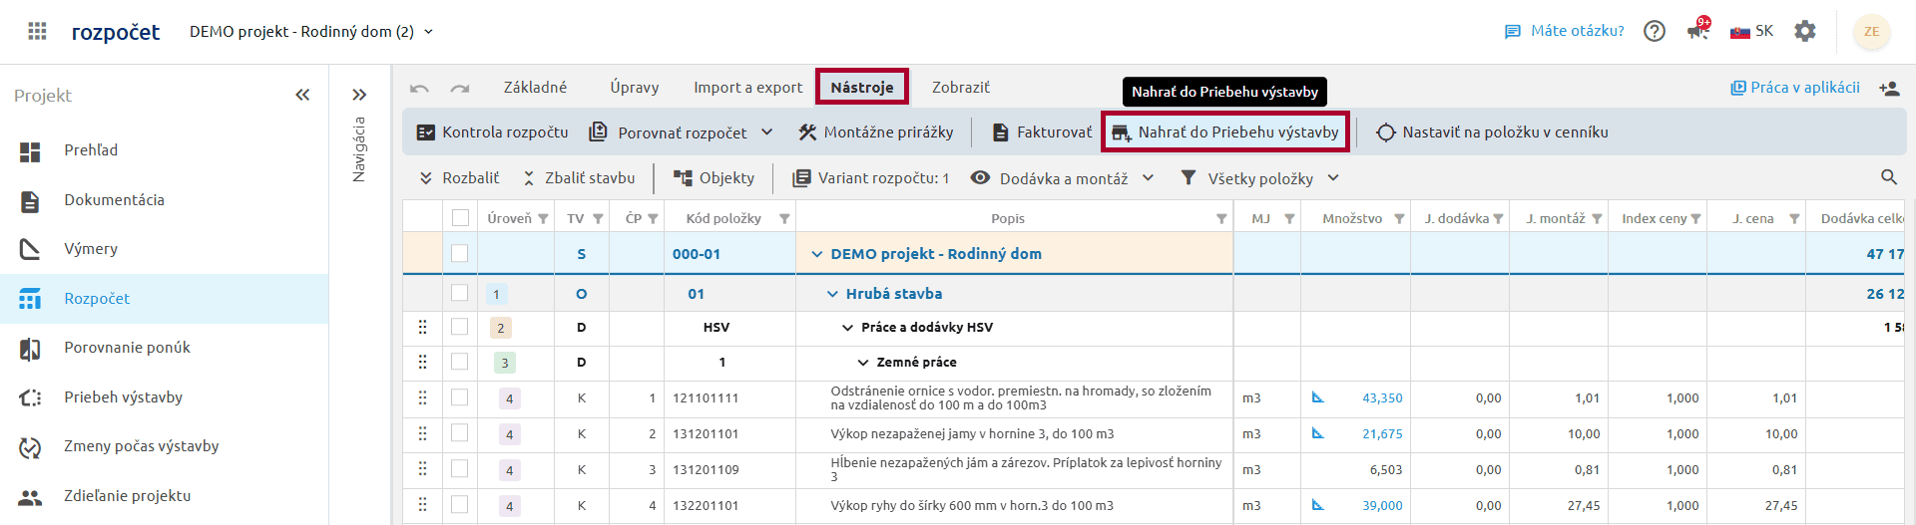Toggle the select-all header checkbox

[460, 218]
